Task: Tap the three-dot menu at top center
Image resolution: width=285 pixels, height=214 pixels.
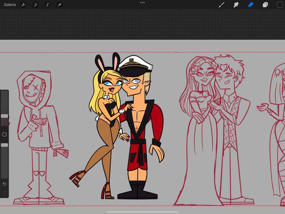Action: pos(142,3)
